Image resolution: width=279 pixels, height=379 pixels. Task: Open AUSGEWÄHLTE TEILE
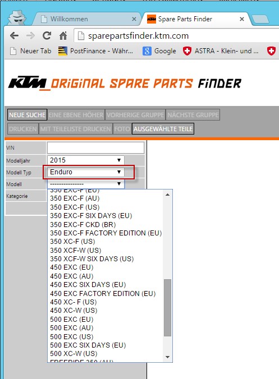(163, 129)
